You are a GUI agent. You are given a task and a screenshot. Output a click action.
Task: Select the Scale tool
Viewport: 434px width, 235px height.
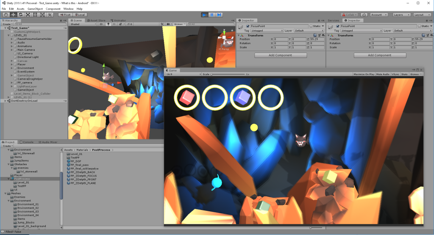pyautogui.click(x=28, y=15)
